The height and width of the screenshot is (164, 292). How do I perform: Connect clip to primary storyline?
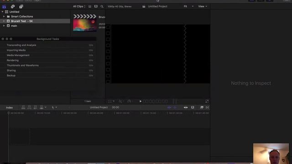23,108
